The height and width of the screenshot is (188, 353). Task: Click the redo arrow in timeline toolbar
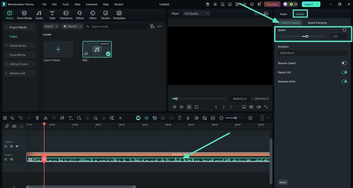[29, 118]
